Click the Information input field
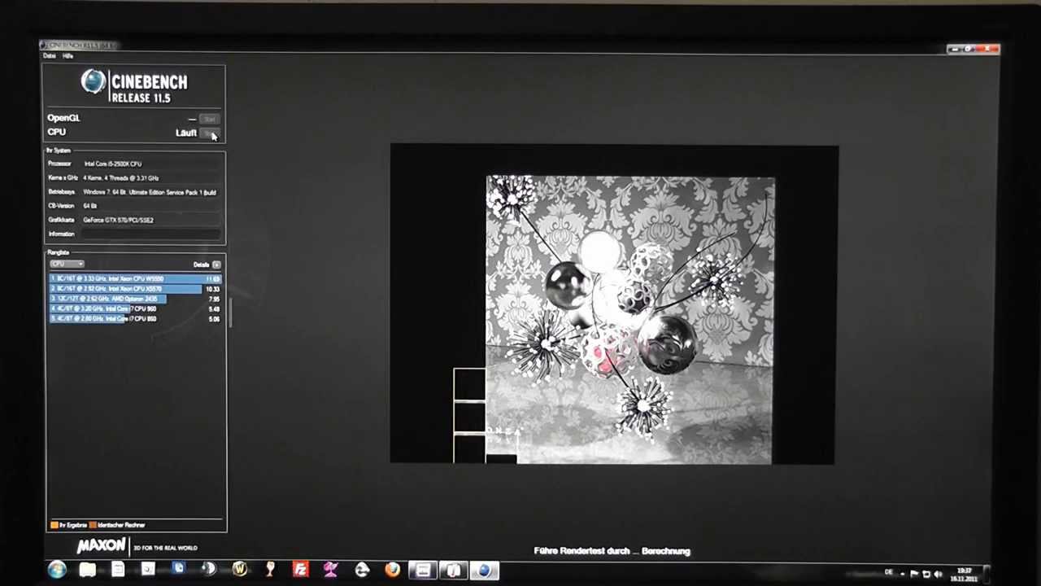1041x586 pixels. point(150,234)
